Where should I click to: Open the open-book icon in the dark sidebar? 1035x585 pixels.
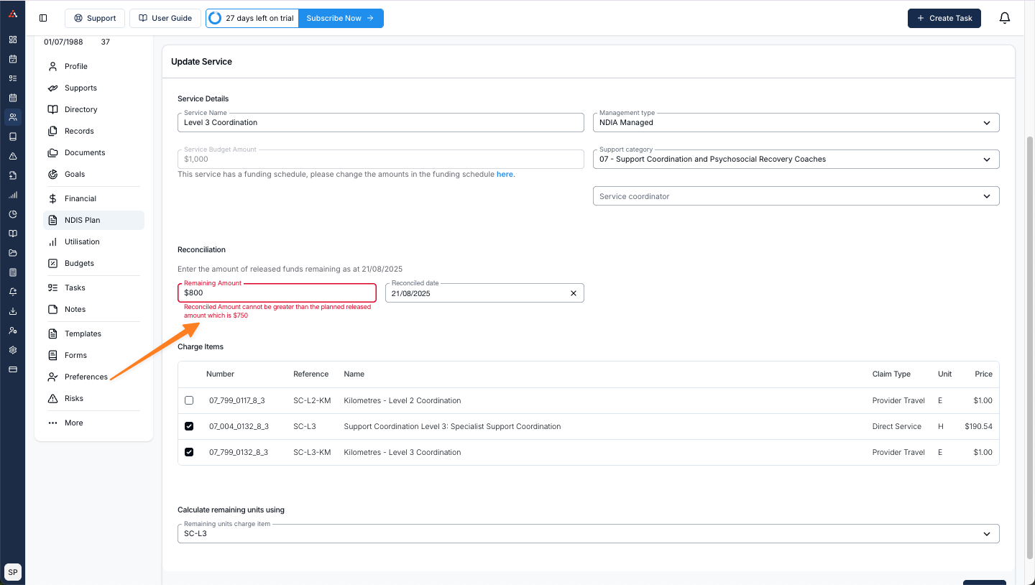13,234
